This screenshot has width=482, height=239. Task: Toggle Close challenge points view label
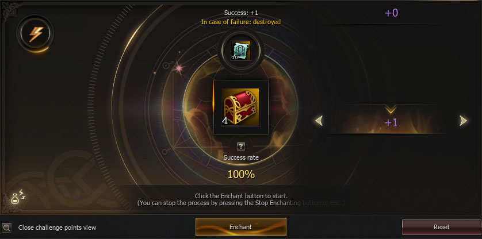57,228
